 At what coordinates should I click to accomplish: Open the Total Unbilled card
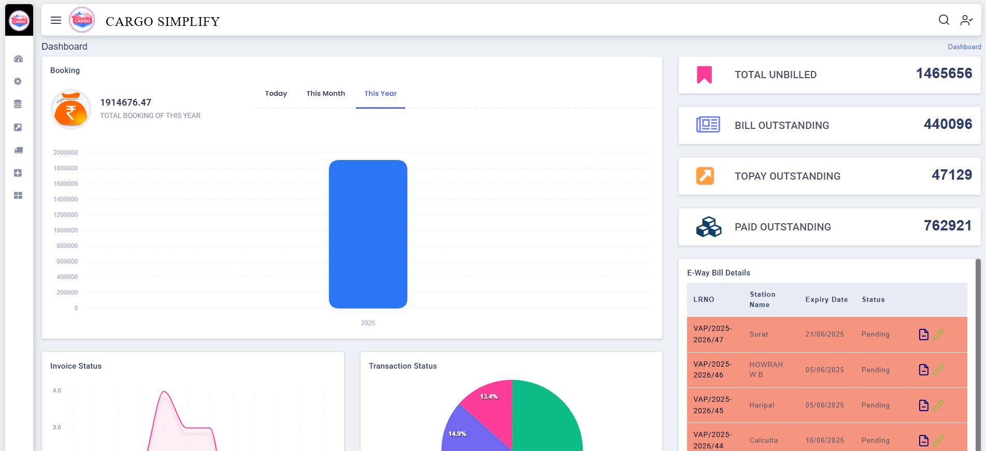tap(829, 75)
